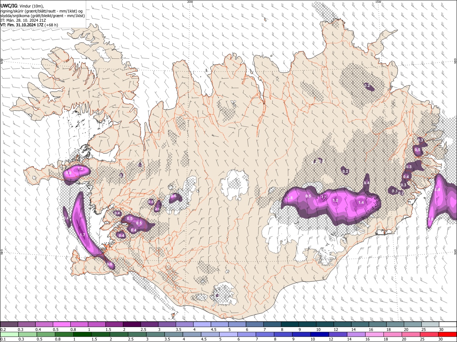Click the 20W longitude label

coord(190,2)
